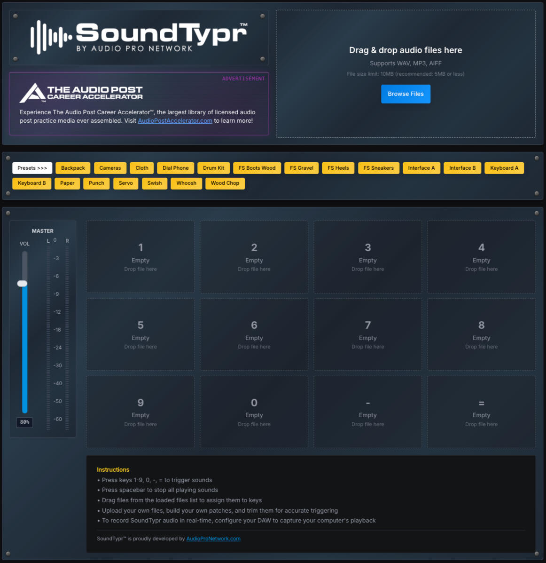Load the Drum Kit preset
Screen dimensions: 546x563
coord(213,168)
